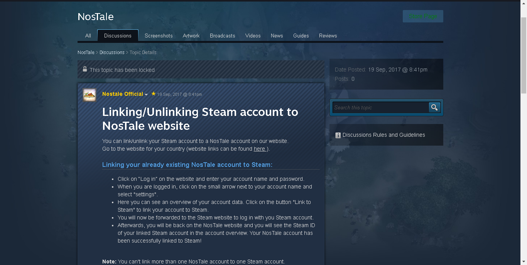The width and height of the screenshot is (527, 265).
Task: Open the Nostale Official author name
Action: click(123, 94)
